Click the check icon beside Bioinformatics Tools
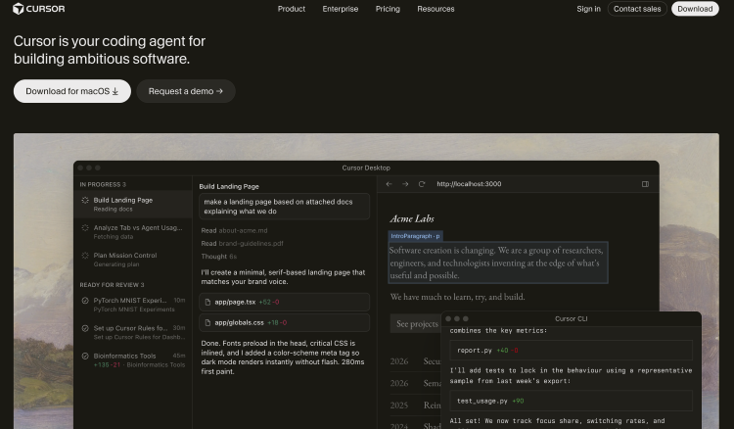 click(x=85, y=356)
